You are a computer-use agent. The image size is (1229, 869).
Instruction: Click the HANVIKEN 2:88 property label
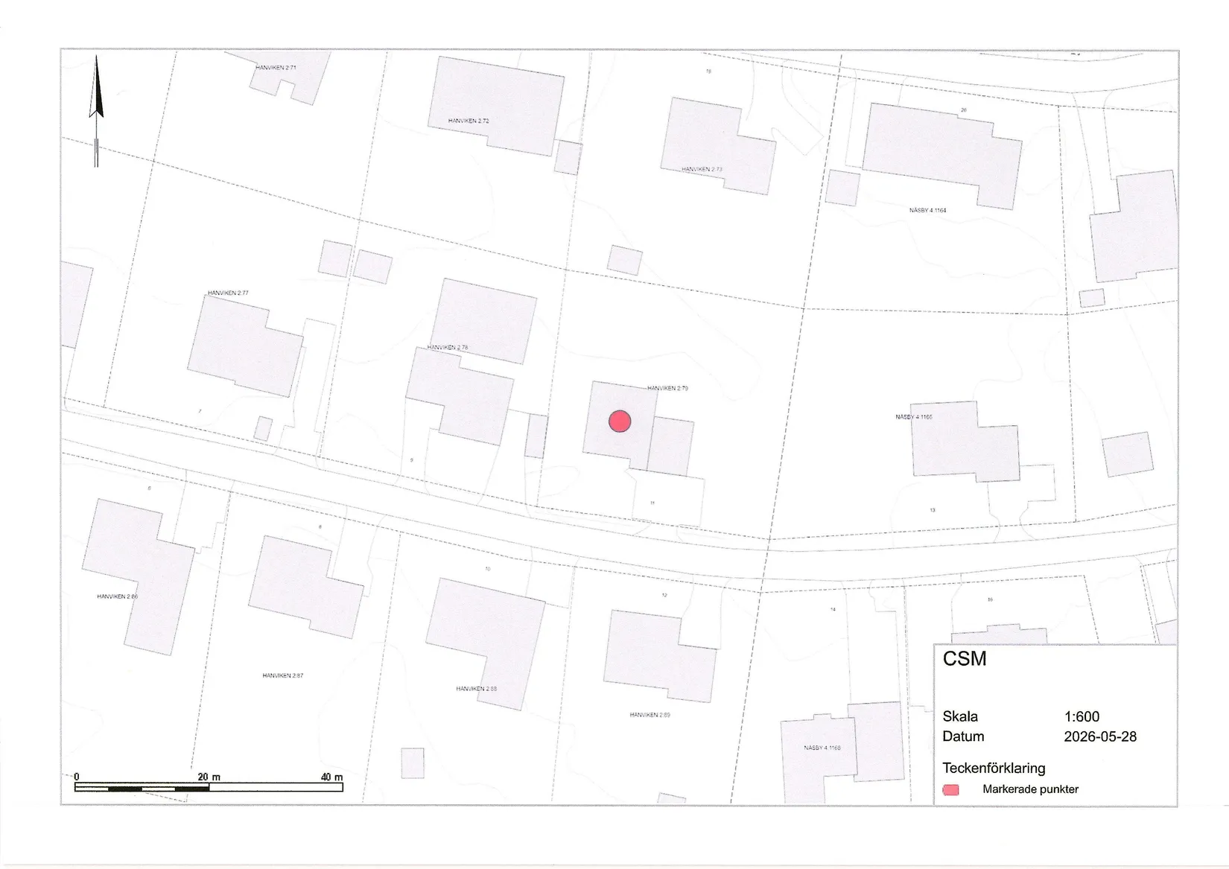click(477, 689)
